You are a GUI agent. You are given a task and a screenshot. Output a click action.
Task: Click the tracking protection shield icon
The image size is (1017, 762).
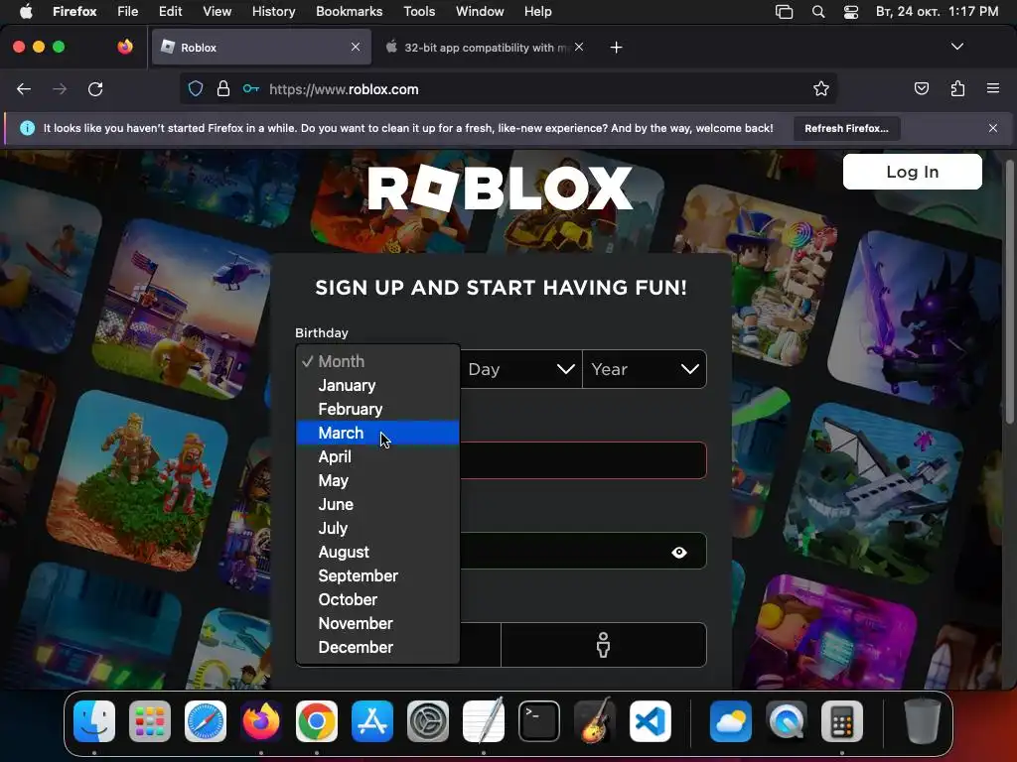pyautogui.click(x=196, y=88)
